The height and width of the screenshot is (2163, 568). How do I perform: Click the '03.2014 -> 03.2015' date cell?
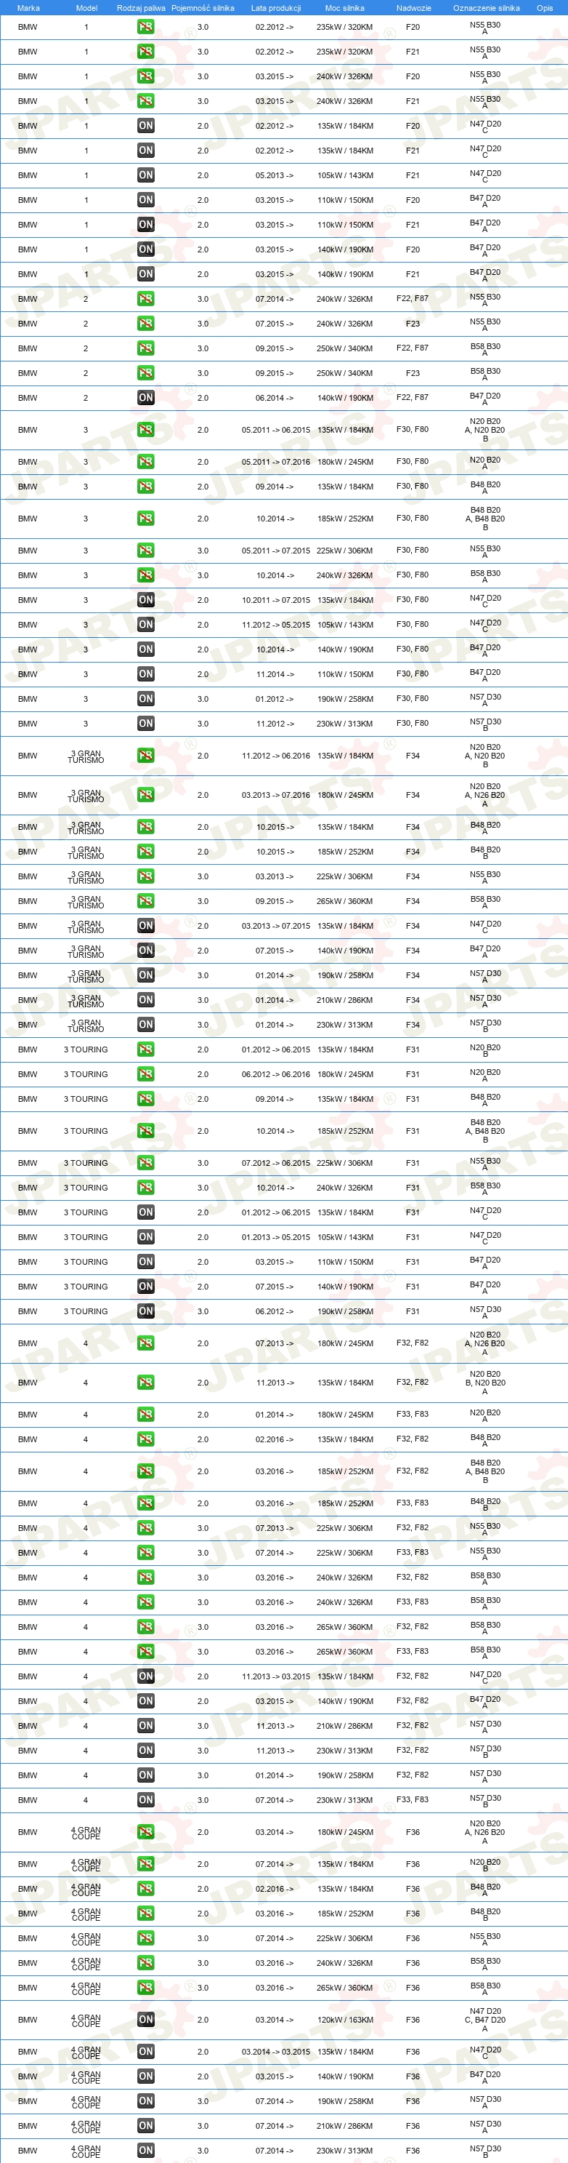point(275,2052)
